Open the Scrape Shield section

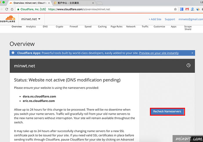tap(188, 28)
